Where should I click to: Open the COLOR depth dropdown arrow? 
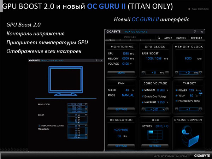(86, 115)
